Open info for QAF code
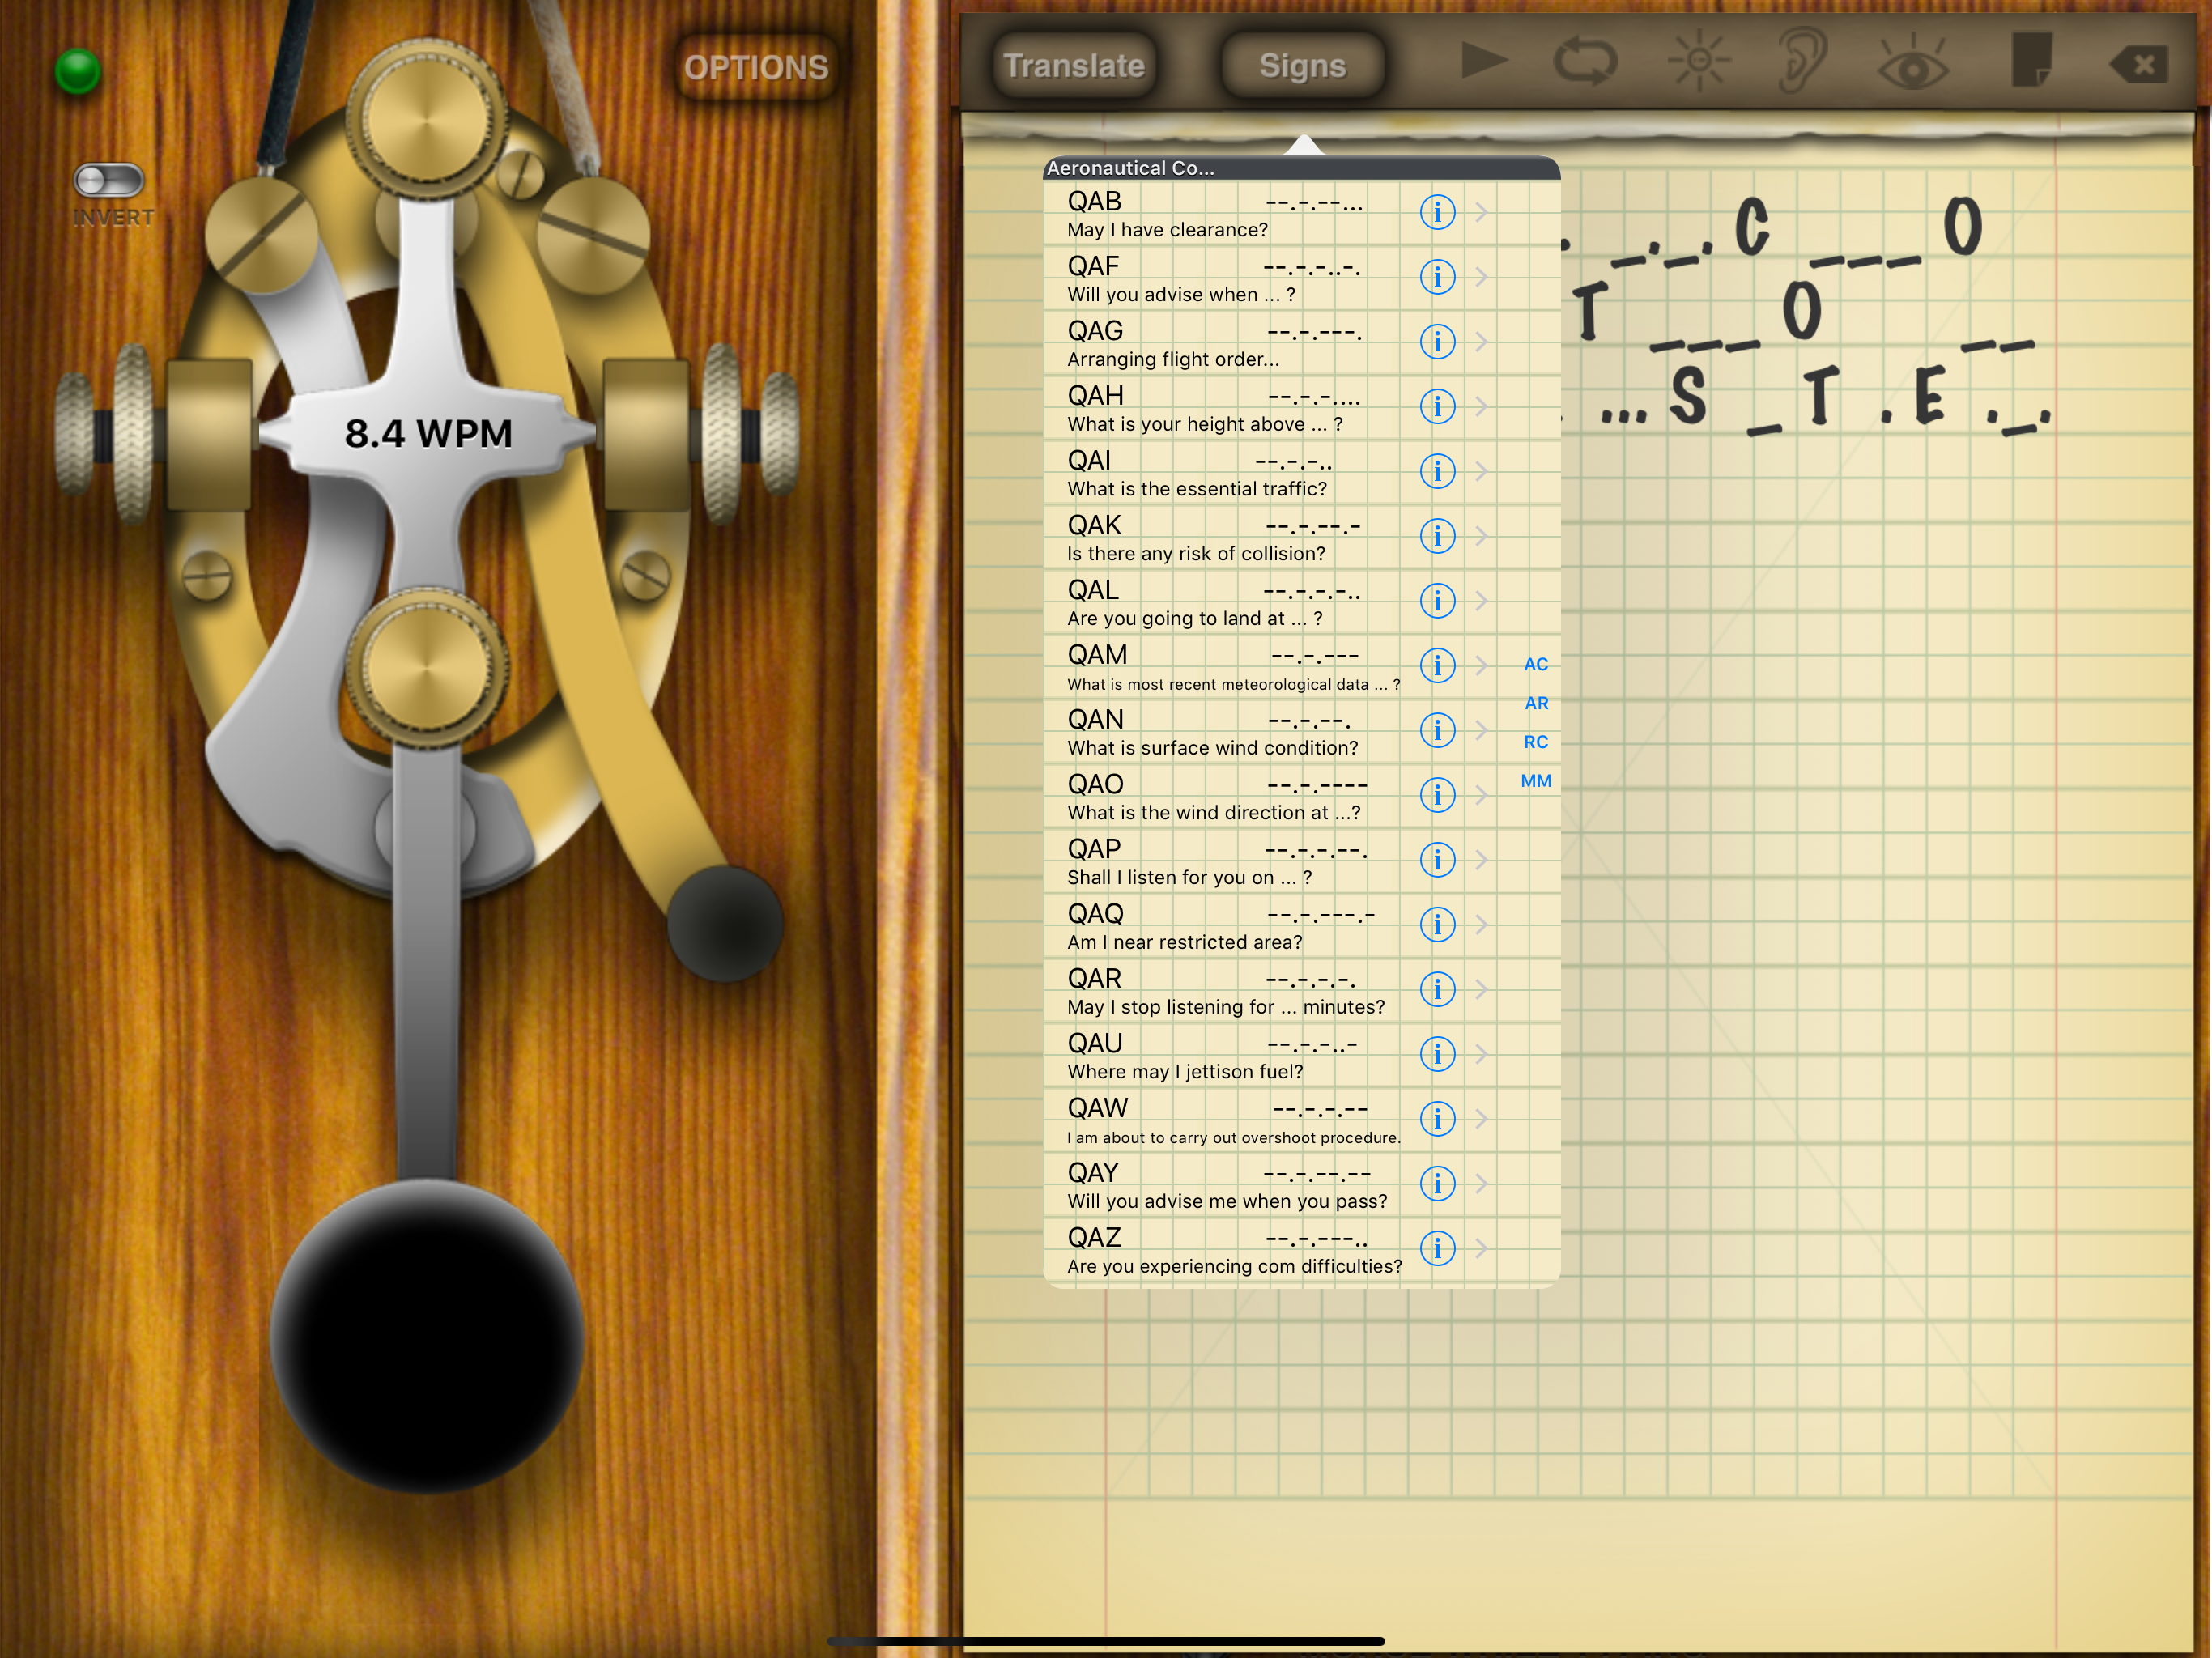 point(1437,277)
